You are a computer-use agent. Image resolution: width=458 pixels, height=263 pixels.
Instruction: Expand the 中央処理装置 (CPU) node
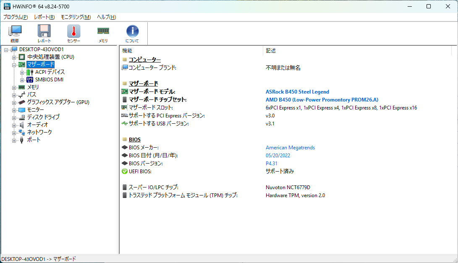coord(14,57)
